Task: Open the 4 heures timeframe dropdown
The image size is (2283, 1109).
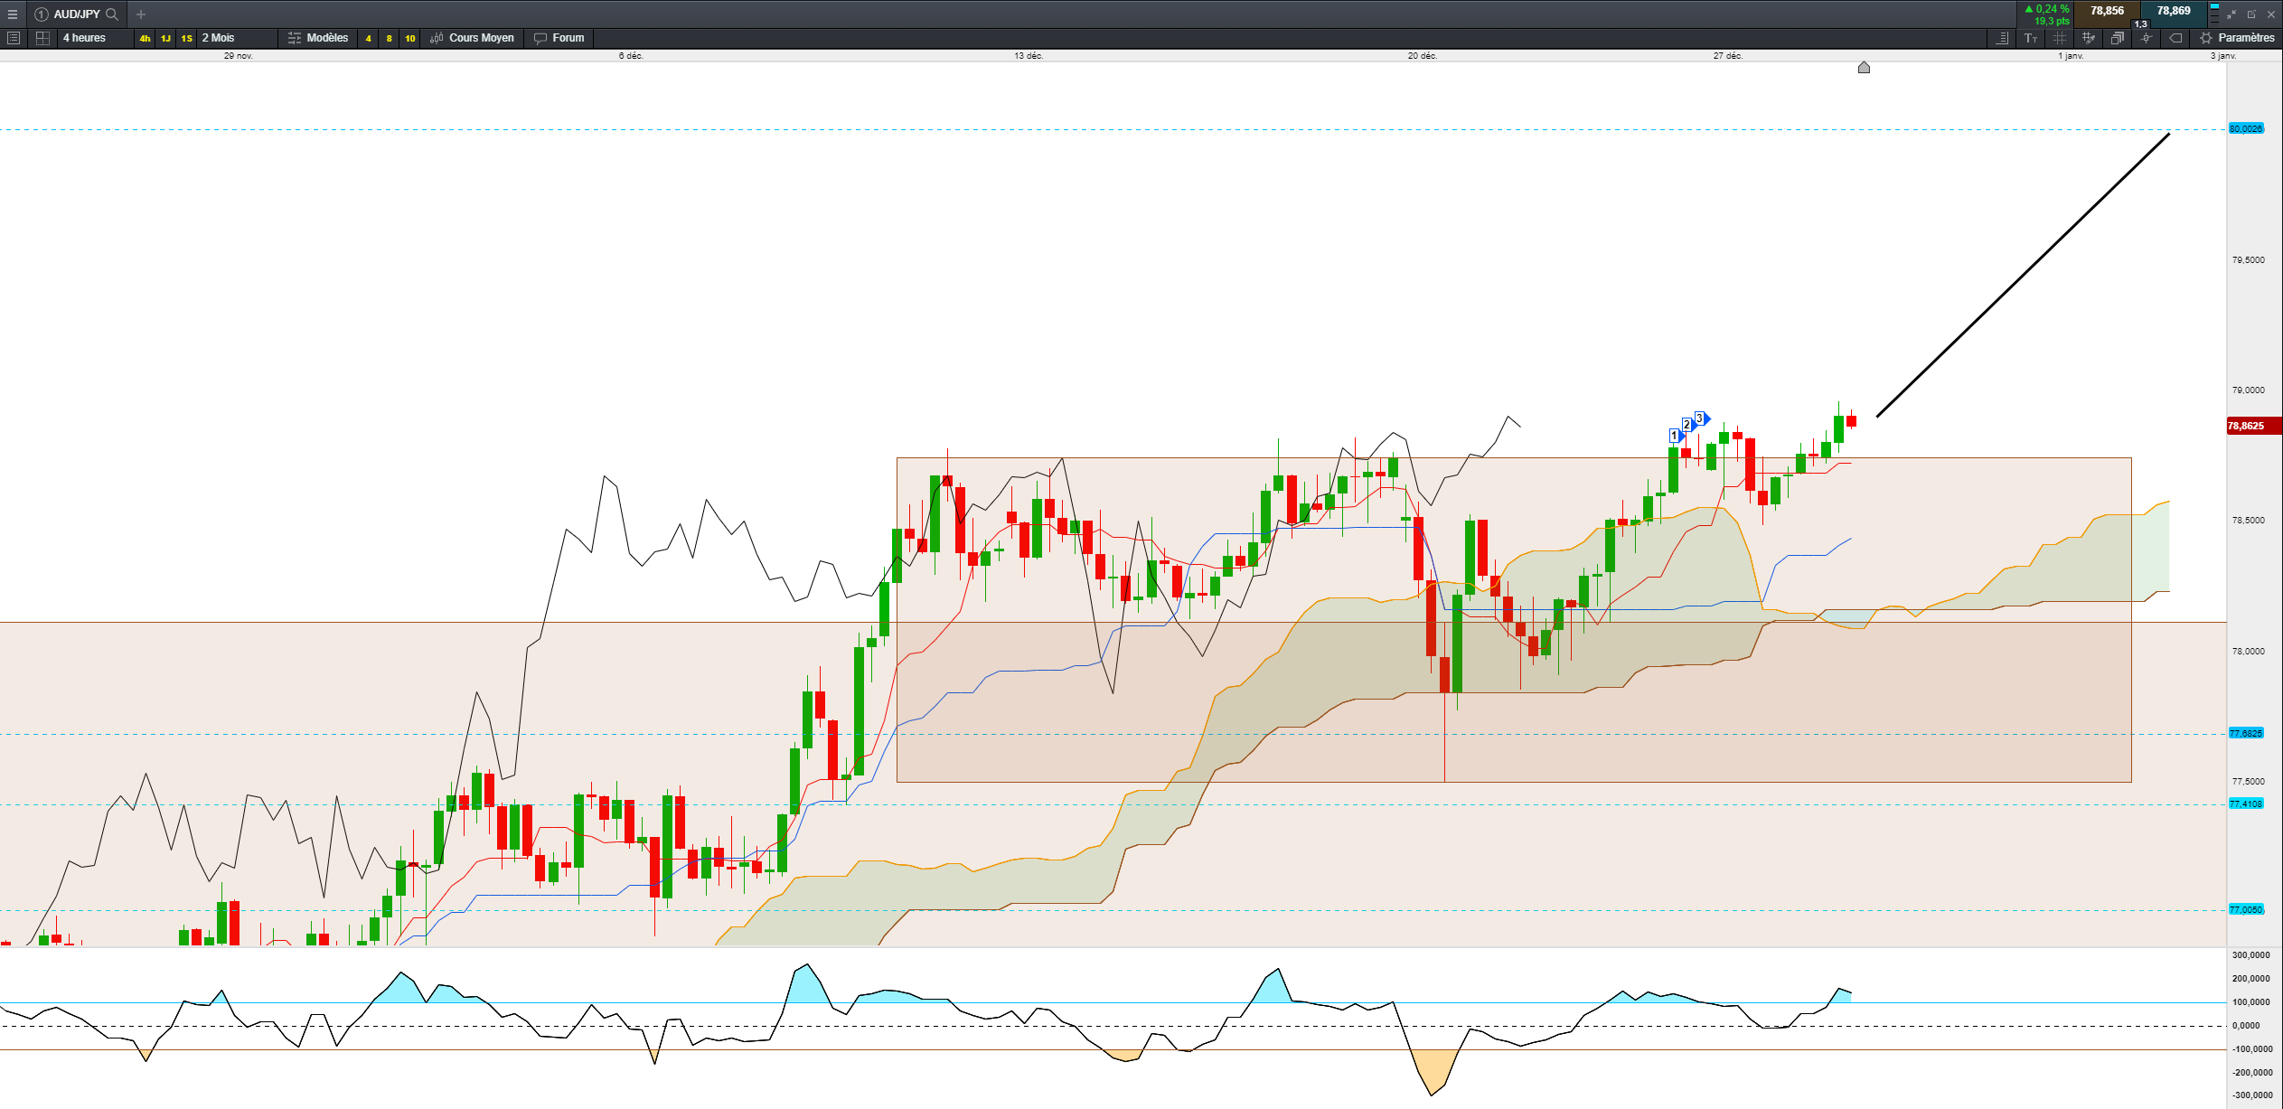Action: tap(94, 38)
